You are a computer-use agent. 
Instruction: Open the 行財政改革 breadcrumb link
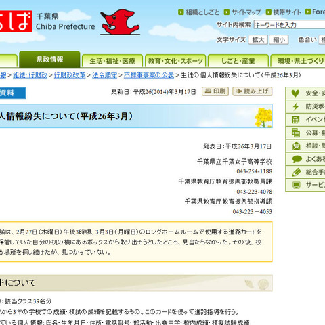[x=70, y=75]
